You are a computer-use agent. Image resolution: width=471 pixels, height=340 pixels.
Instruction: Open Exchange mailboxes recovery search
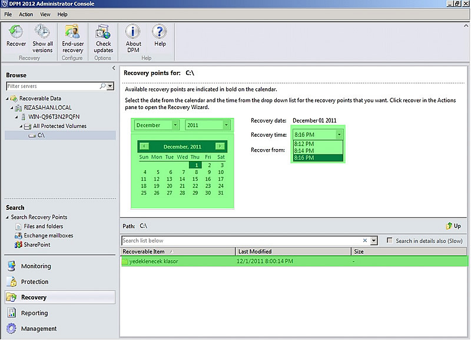point(49,235)
